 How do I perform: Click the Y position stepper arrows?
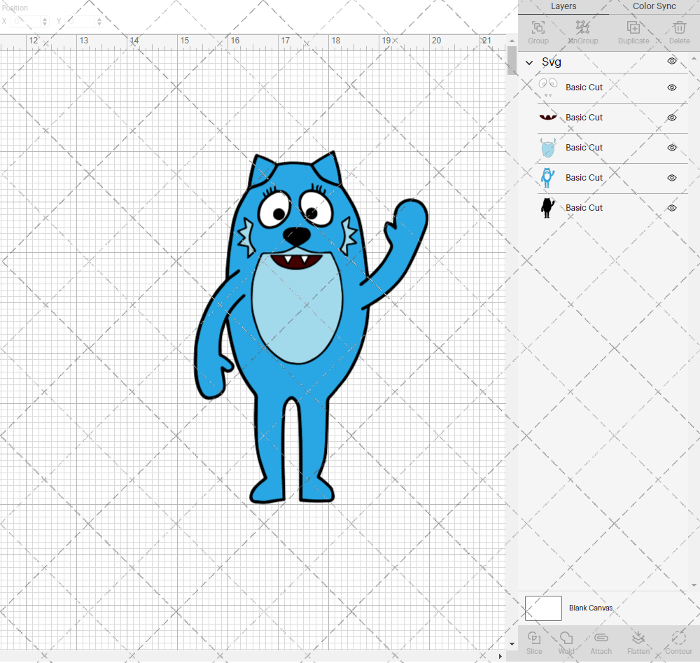click(x=99, y=22)
